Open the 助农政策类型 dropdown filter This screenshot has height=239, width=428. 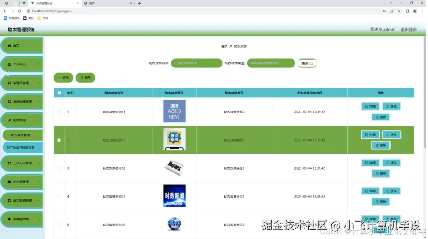271,63
